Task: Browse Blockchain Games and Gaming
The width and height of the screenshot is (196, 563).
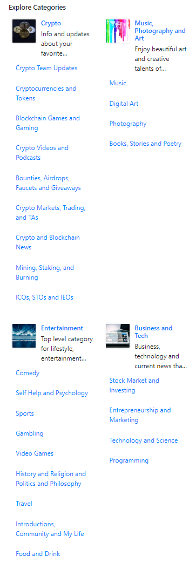Action: [48, 123]
